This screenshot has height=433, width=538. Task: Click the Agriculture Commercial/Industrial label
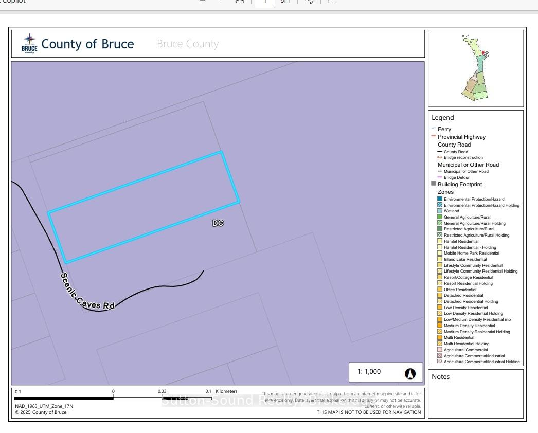[x=474, y=356]
